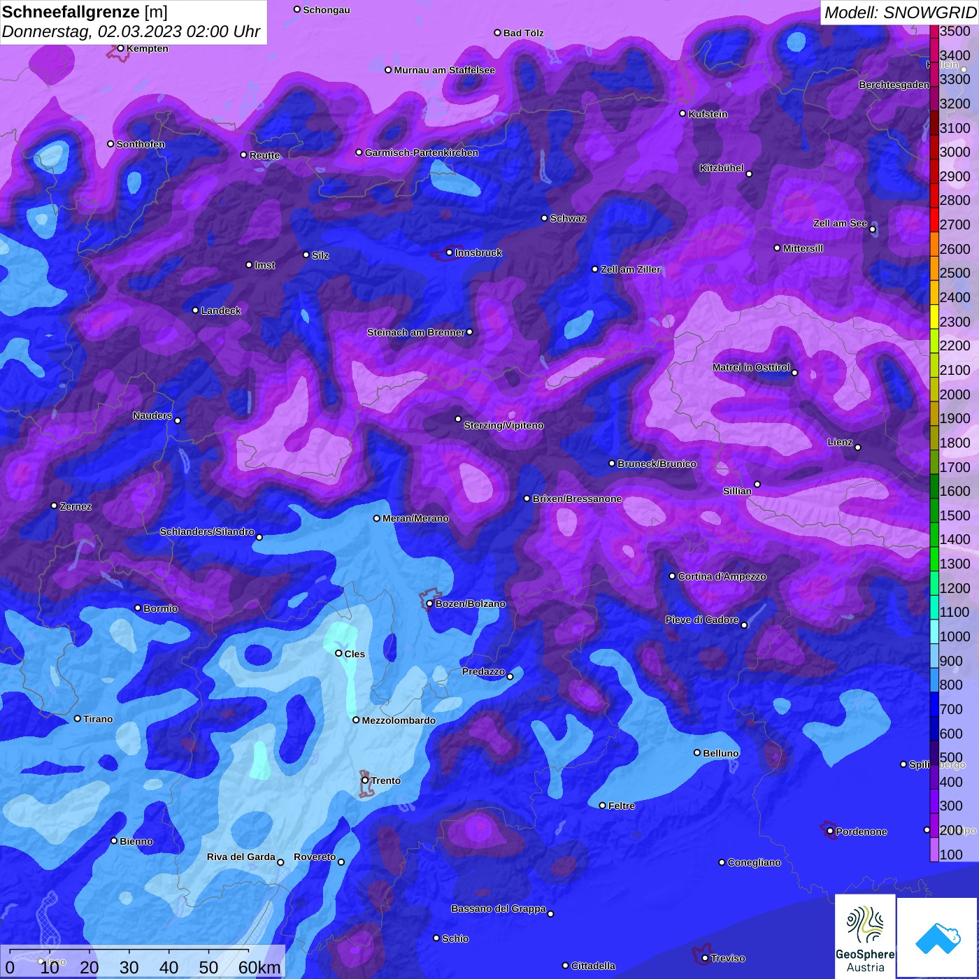979x979 pixels.
Task: Click the 700 value on the legend
Action: click(951, 709)
